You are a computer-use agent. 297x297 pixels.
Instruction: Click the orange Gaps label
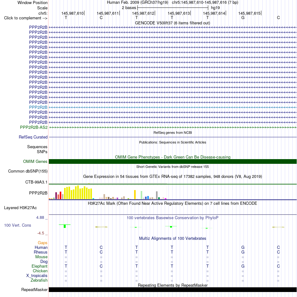(x=43, y=243)
